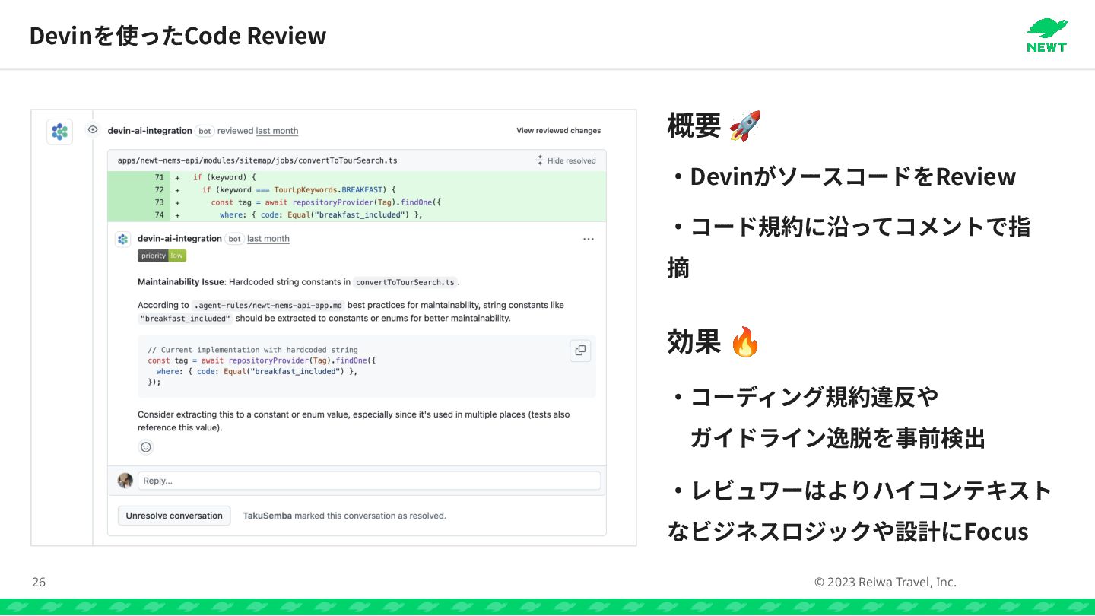Click the fire emoji next to 効果

(x=745, y=341)
